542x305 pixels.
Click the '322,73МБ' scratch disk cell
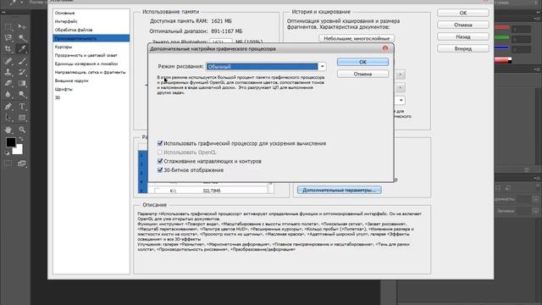point(212,191)
